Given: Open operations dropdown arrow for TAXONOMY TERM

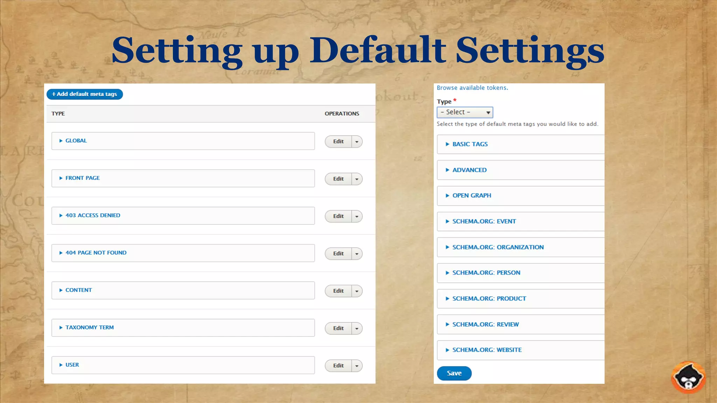Looking at the screenshot, I should point(357,328).
